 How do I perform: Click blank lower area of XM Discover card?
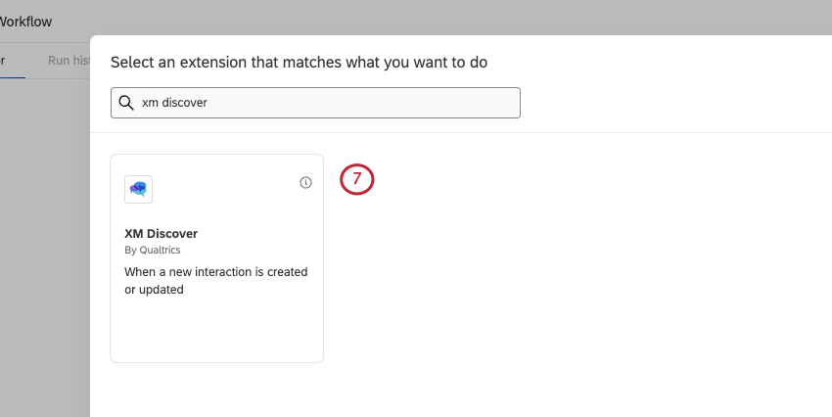click(x=216, y=328)
